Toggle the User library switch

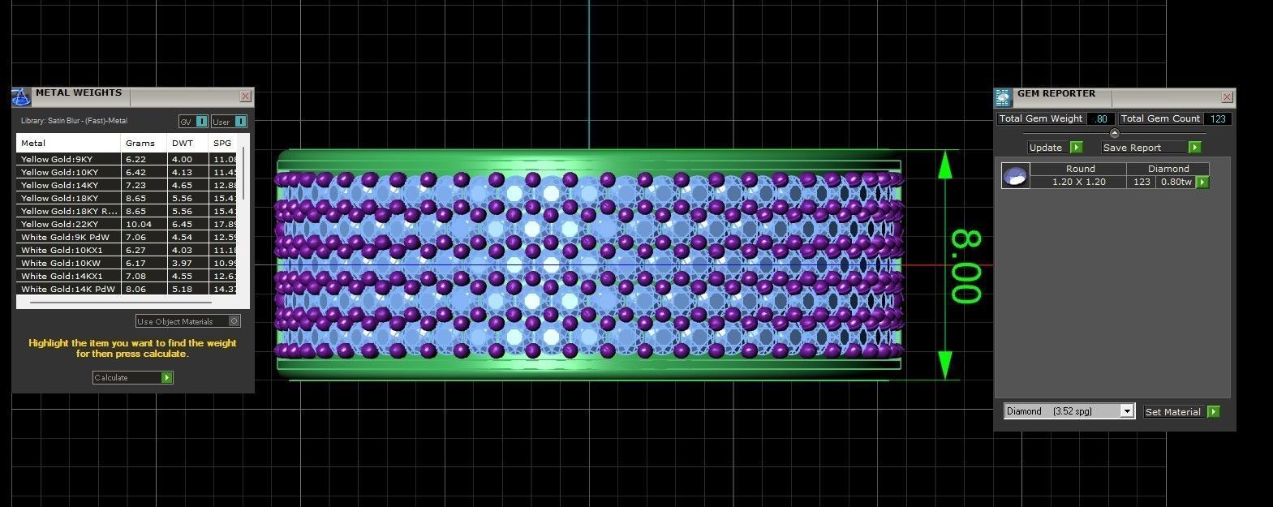tap(230, 122)
